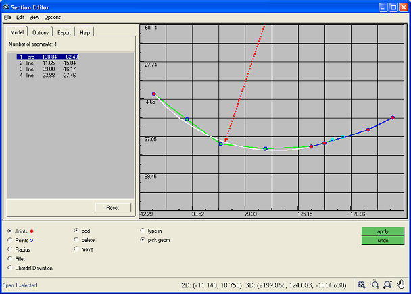
Task: Choose the Chordal Deviation option
Action: pyautogui.click(x=9, y=268)
